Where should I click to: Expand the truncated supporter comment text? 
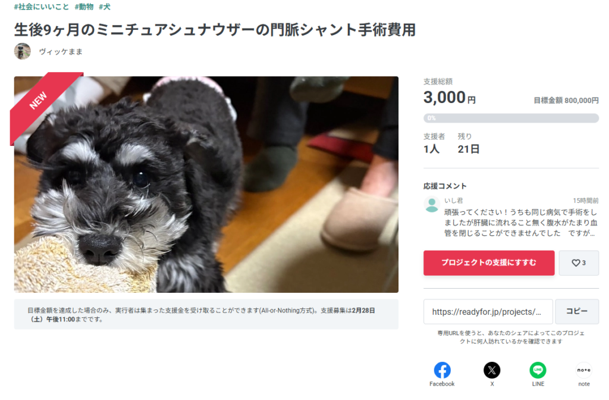(520, 223)
